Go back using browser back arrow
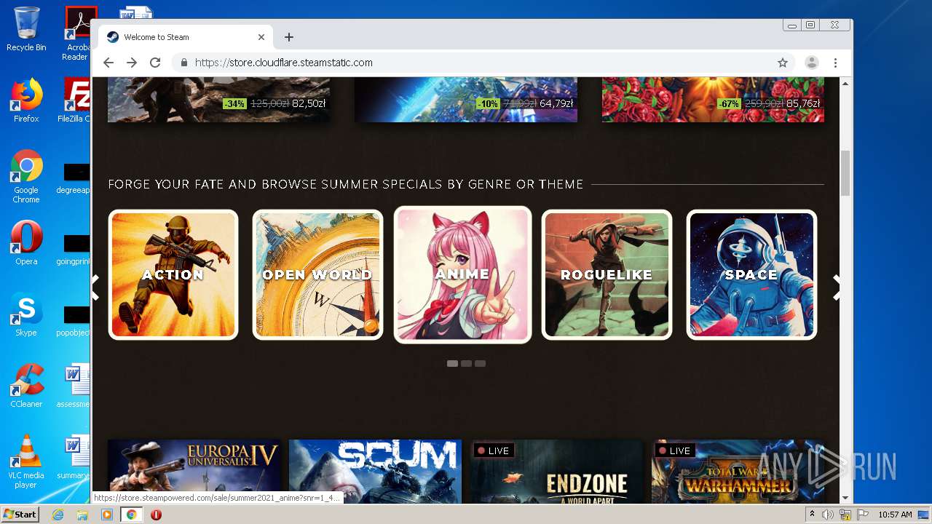This screenshot has height=524, width=932. (x=108, y=63)
